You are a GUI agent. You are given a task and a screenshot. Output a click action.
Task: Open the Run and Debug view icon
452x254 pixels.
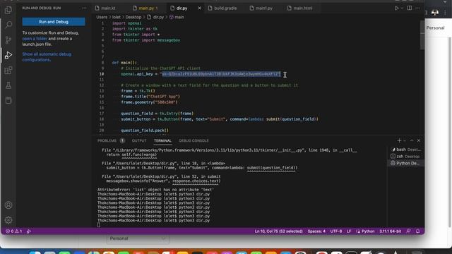pos(8,55)
